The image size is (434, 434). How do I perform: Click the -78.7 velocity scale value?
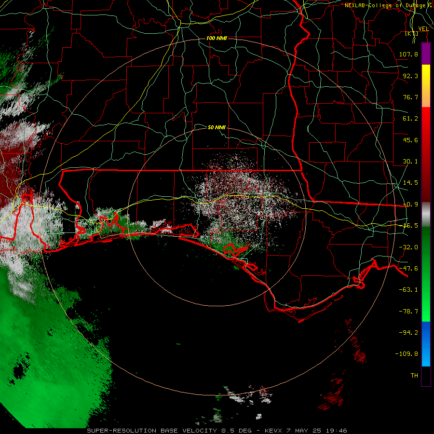pyautogui.click(x=408, y=312)
